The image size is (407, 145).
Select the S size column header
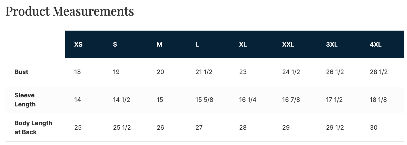(115, 45)
